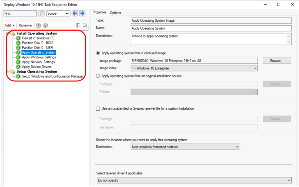The height and width of the screenshot is (187, 299).
Task: Select Partition Disk 0 - BIOS step
Action: tap(38, 43)
